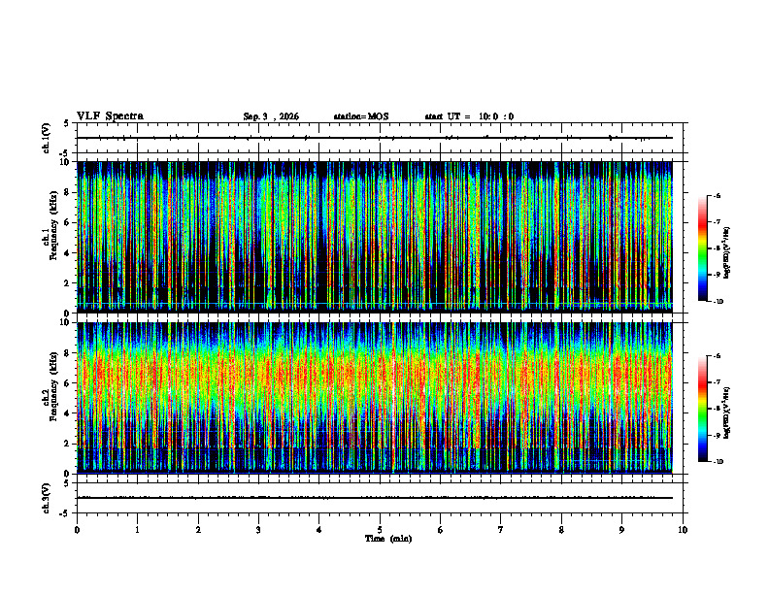Click the ch.1 spectrogram color bar

tap(702, 248)
